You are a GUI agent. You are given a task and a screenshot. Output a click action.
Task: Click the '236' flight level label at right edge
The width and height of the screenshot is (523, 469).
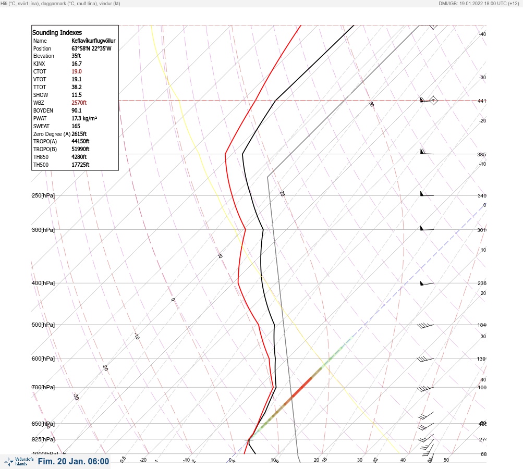pos(482,283)
